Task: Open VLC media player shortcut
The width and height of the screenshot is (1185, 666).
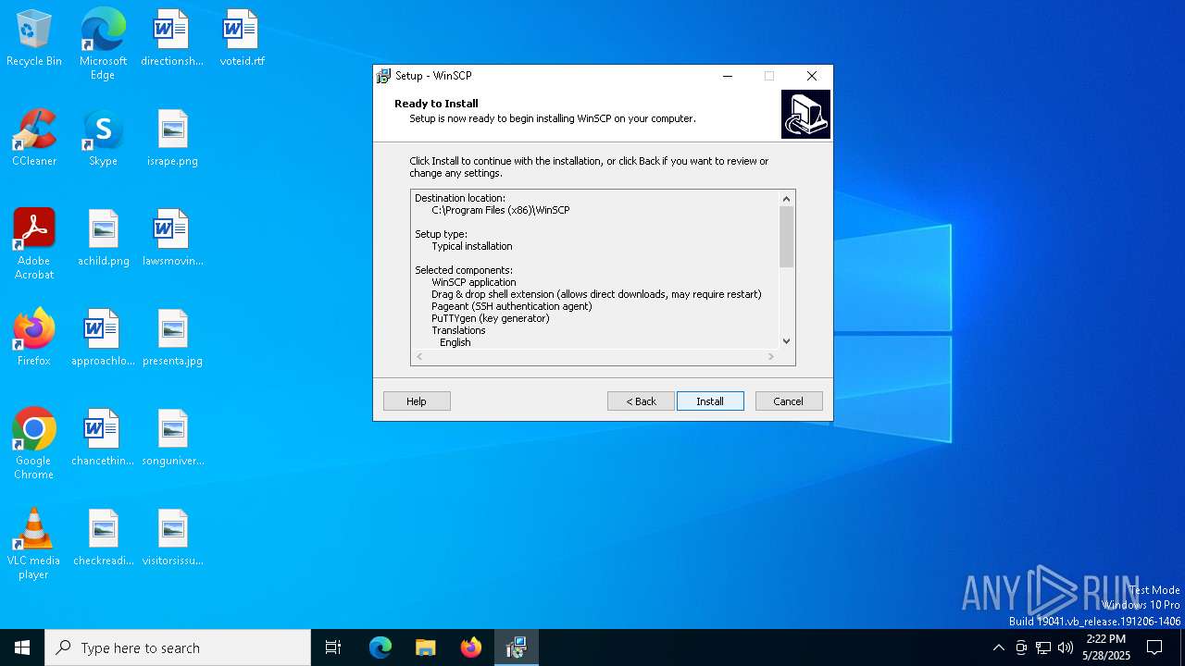Action: pyautogui.click(x=34, y=544)
